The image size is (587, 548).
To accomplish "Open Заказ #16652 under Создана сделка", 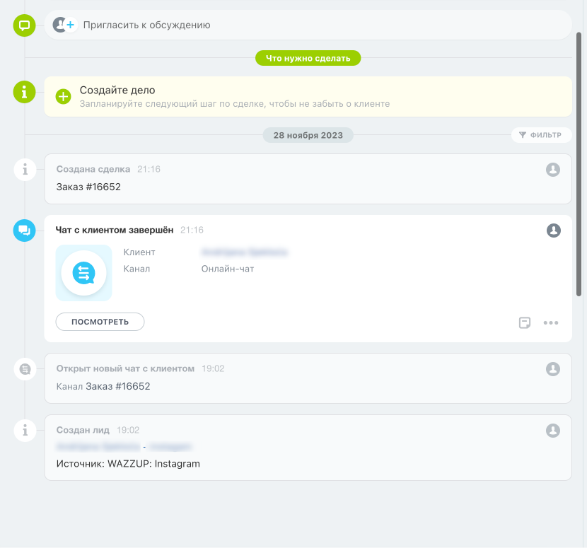I will coord(88,187).
